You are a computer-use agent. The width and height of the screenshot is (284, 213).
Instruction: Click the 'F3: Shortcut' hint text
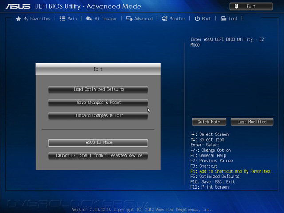(x=204, y=166)
